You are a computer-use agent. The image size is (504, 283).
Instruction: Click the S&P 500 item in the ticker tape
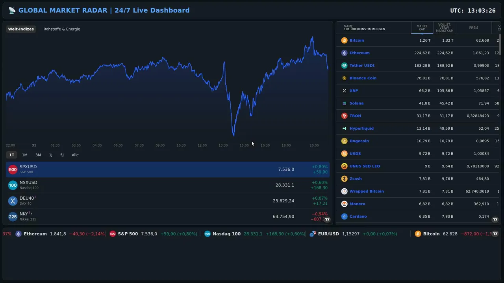pos(154,234)
